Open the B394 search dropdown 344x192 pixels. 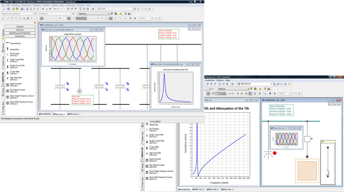pyautogui.click(x=131, y=9)
